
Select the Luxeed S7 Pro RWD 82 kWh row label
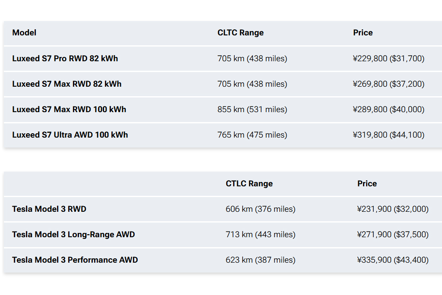[65, 59]
